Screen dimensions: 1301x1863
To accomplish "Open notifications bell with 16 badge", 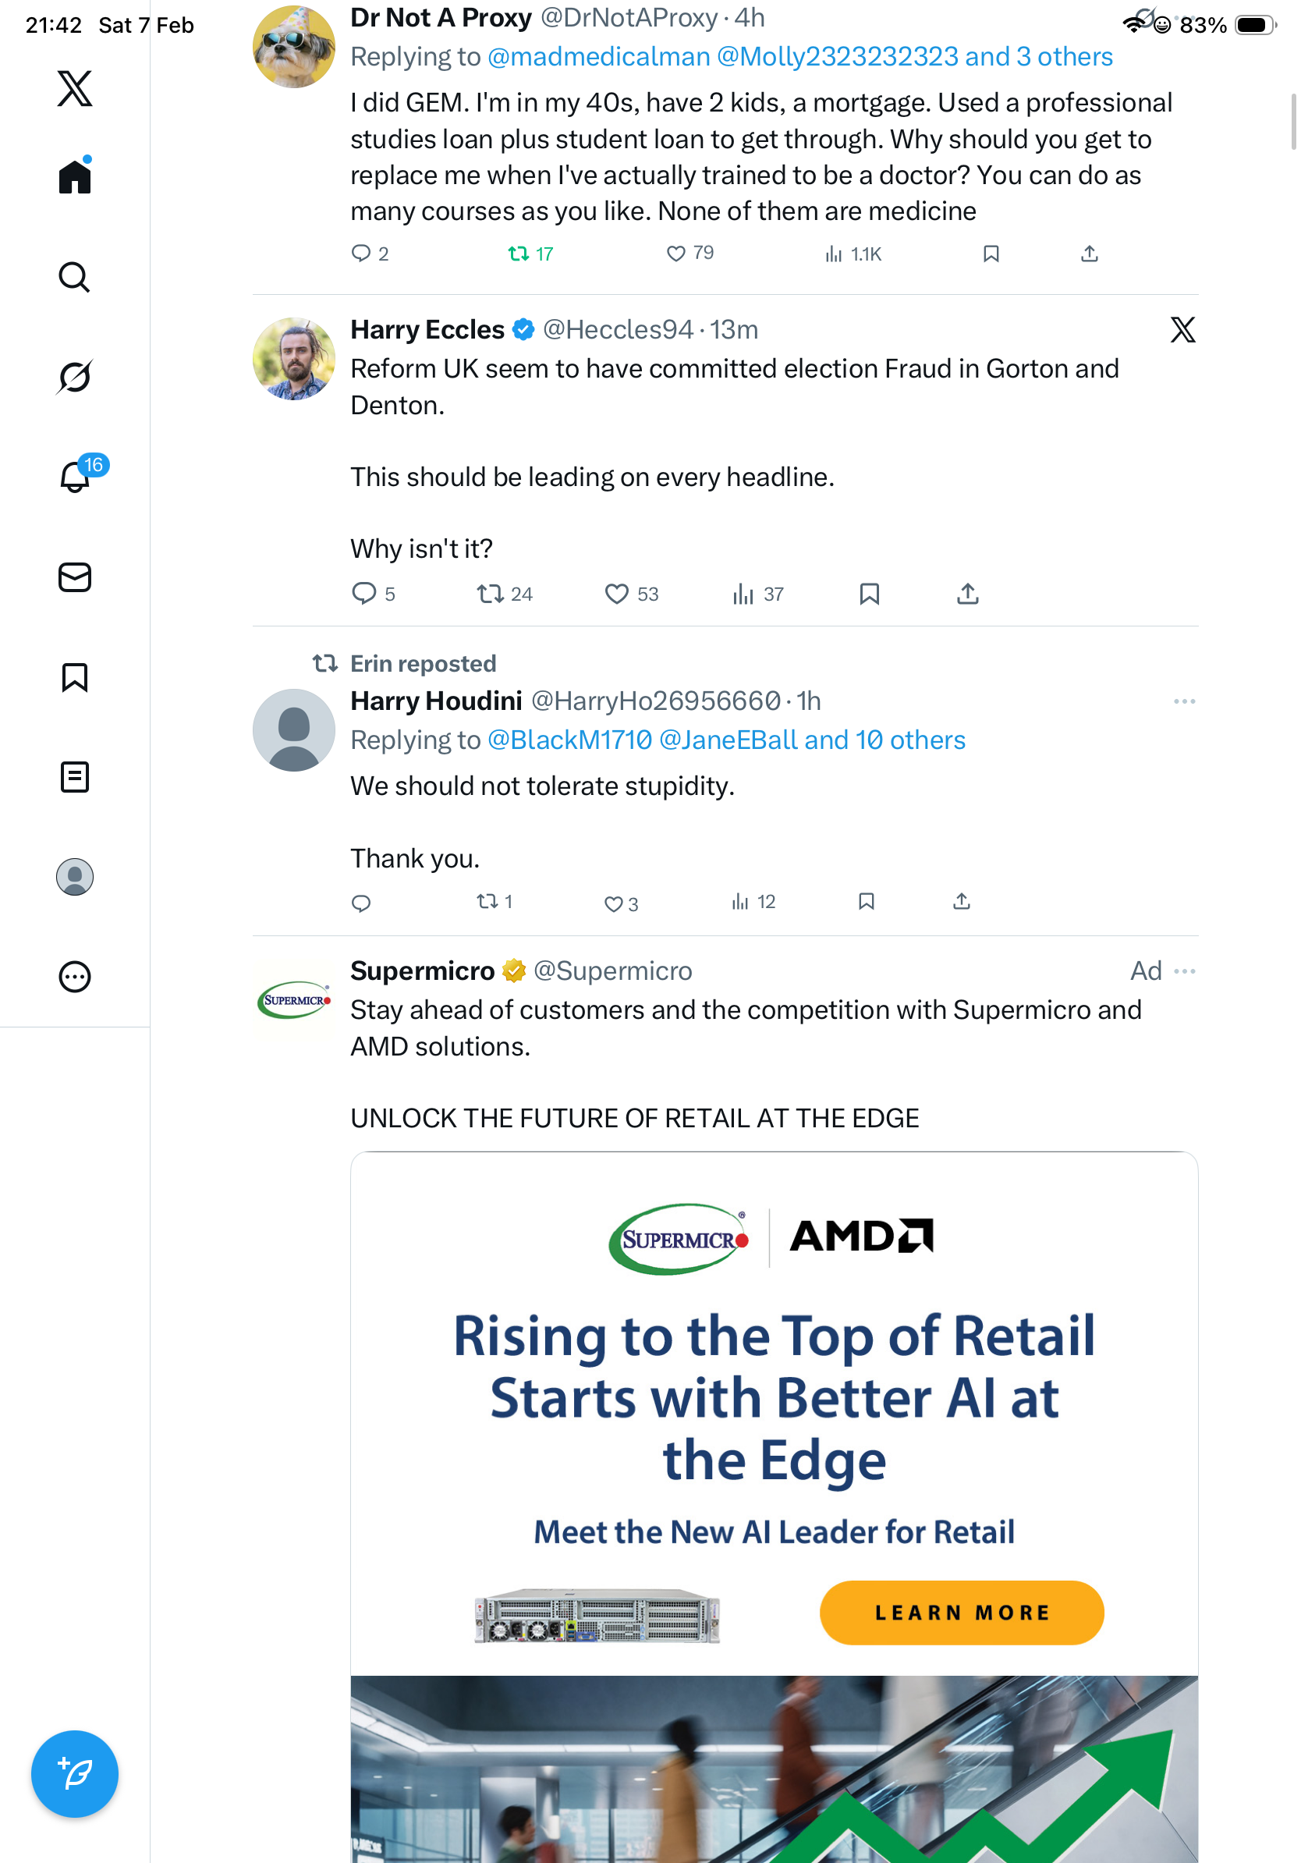I will coord(76,475).
